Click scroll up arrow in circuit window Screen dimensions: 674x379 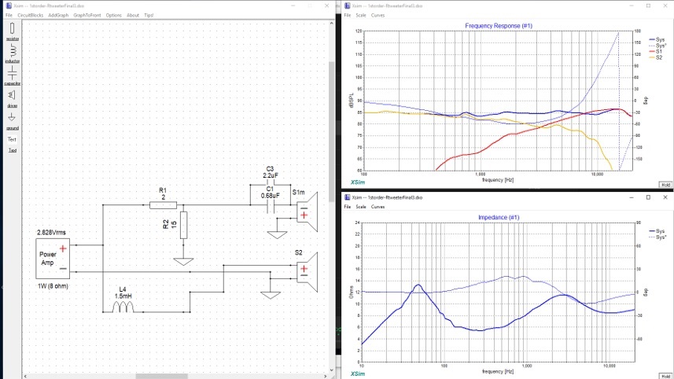coord(331,24)
